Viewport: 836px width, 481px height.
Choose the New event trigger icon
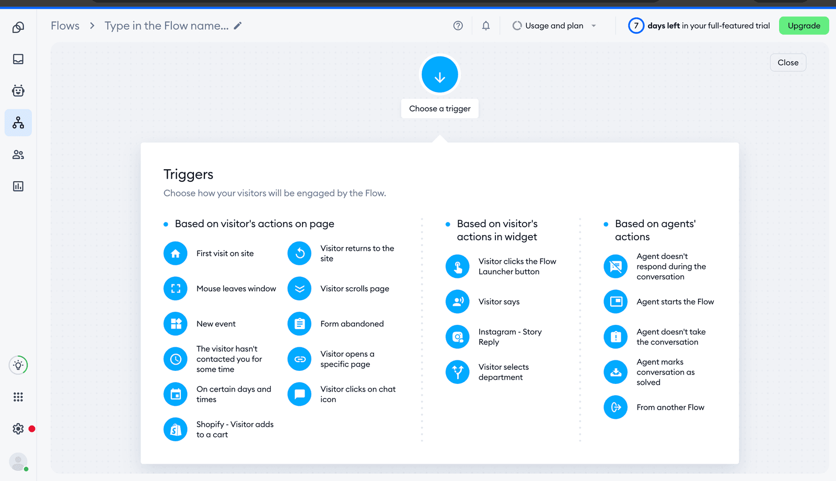(176, 324)
